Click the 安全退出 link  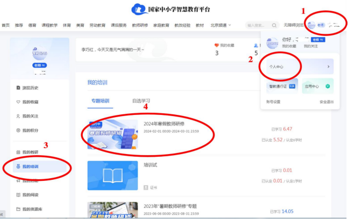[x=326, y=102]
